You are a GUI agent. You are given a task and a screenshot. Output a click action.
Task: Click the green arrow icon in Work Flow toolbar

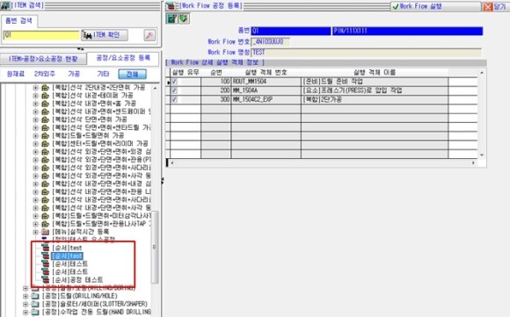click(x=184, y=18)
